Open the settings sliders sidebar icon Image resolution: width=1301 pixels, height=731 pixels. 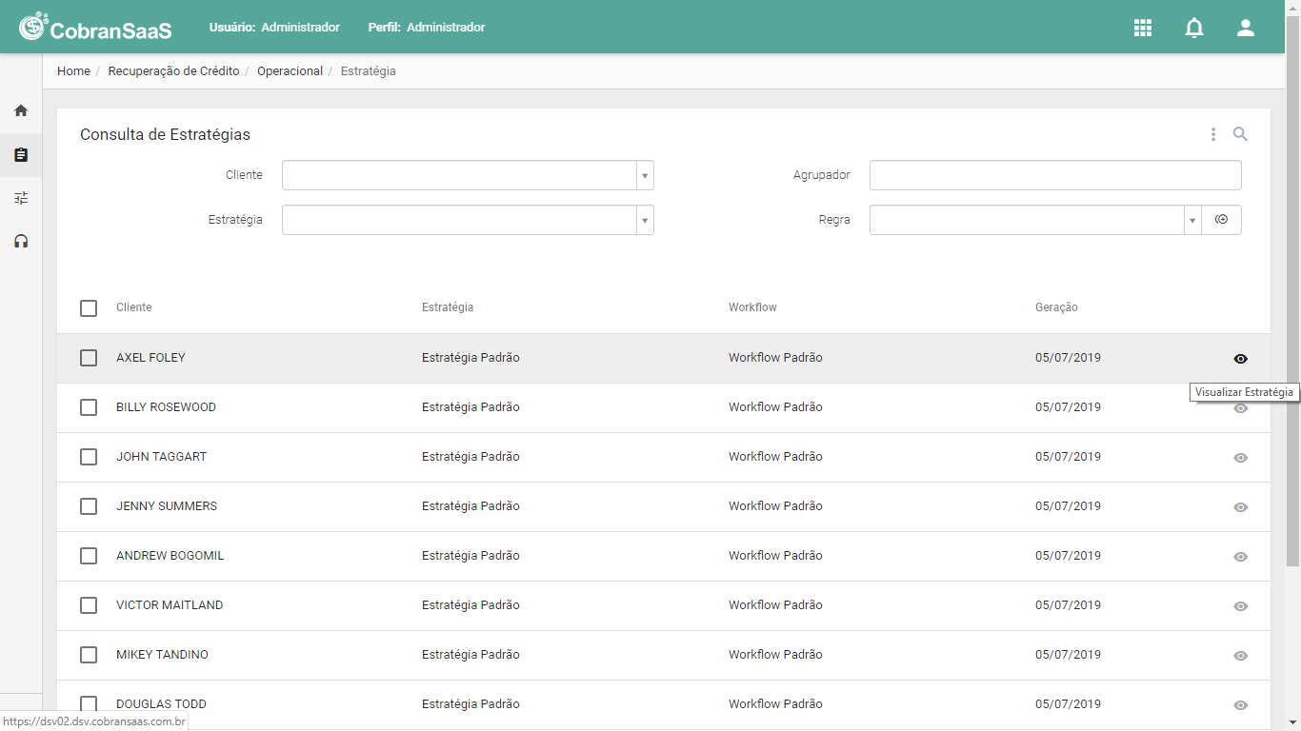[x=21, y=198]
